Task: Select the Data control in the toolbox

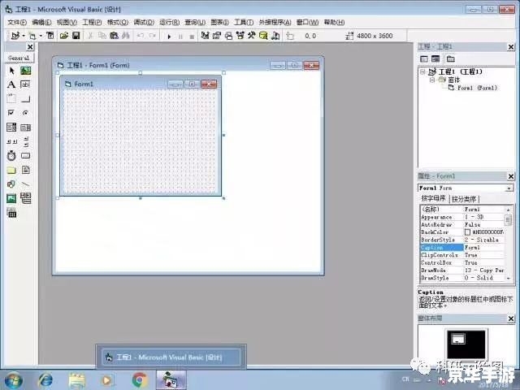Action: [26, 198]
